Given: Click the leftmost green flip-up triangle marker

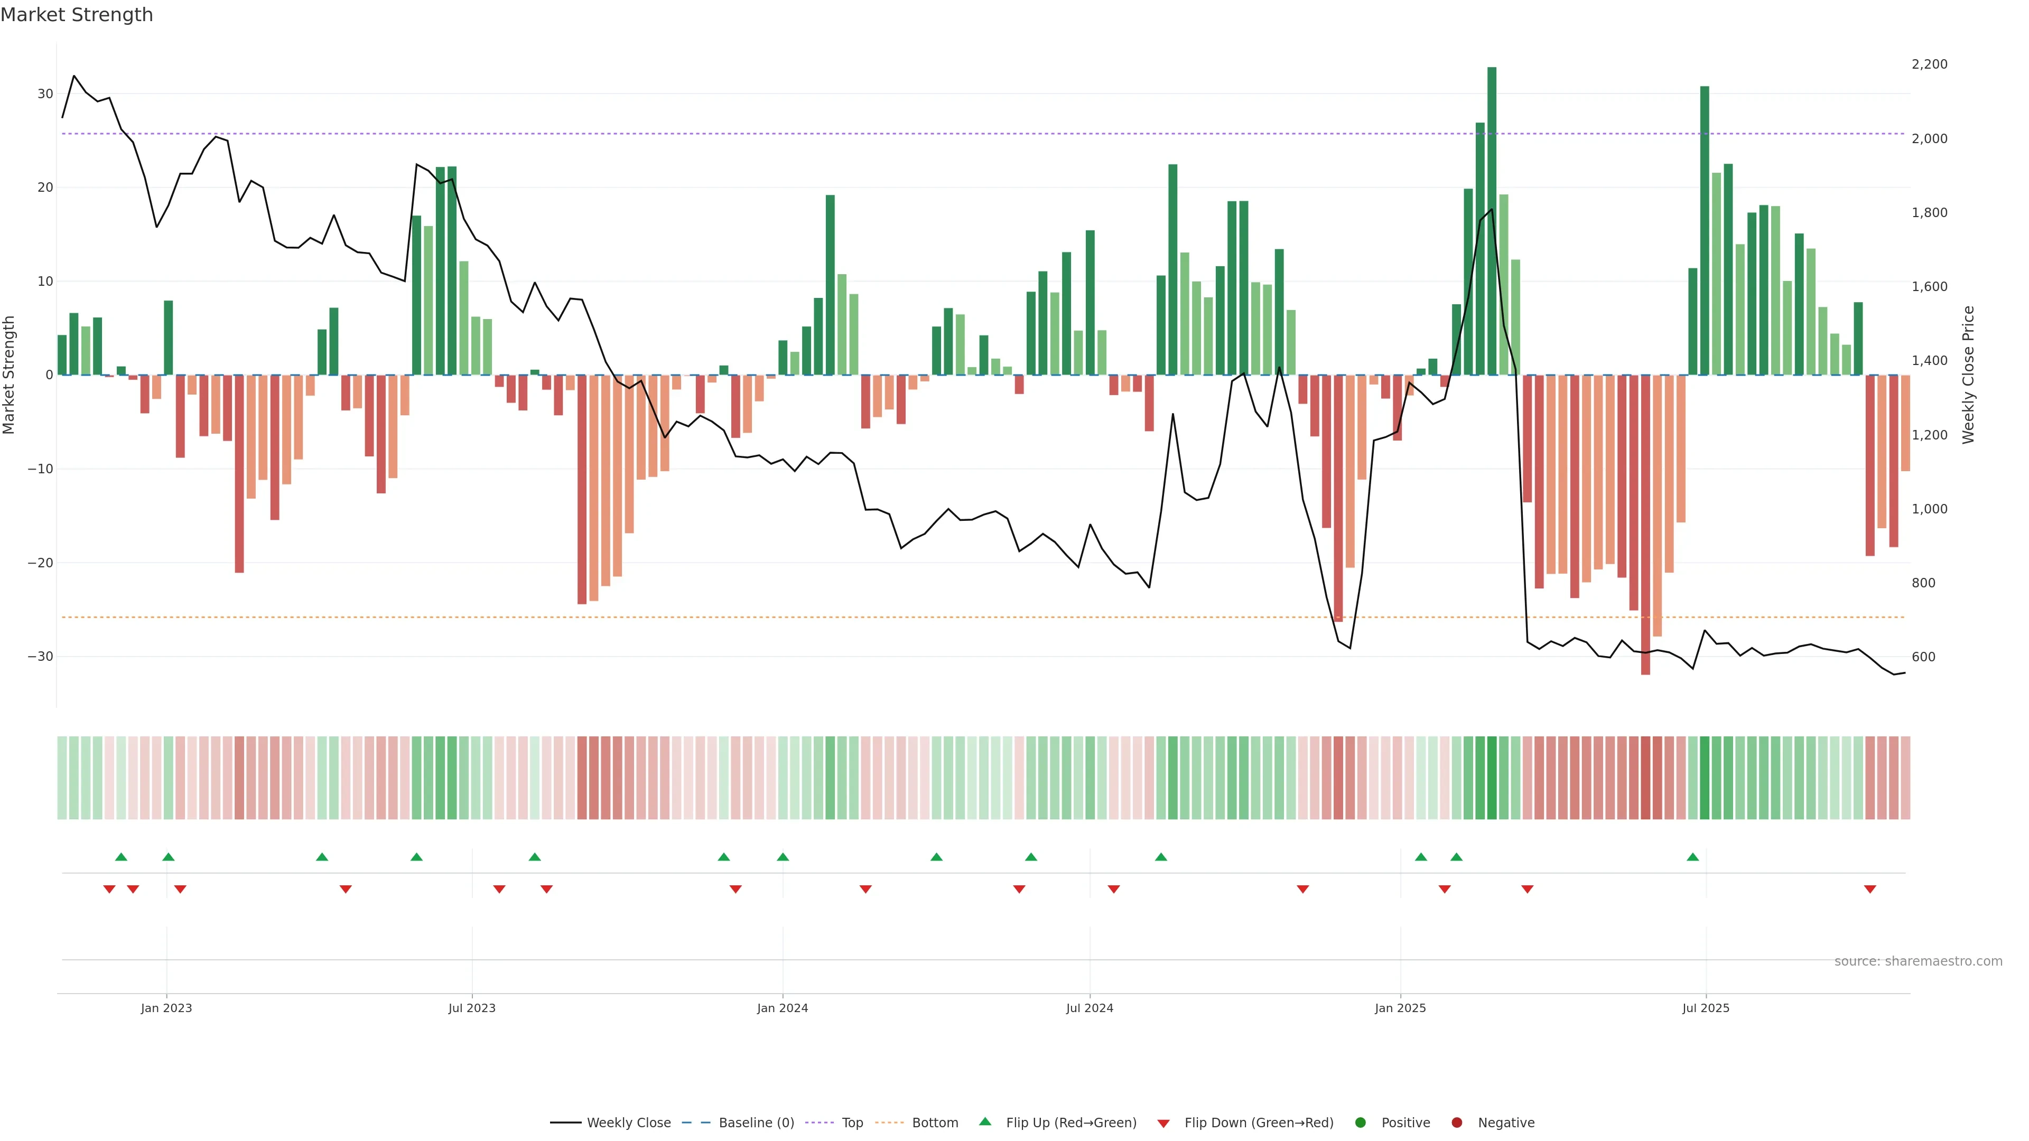Looking at the screenshot, I should (120, 857).
